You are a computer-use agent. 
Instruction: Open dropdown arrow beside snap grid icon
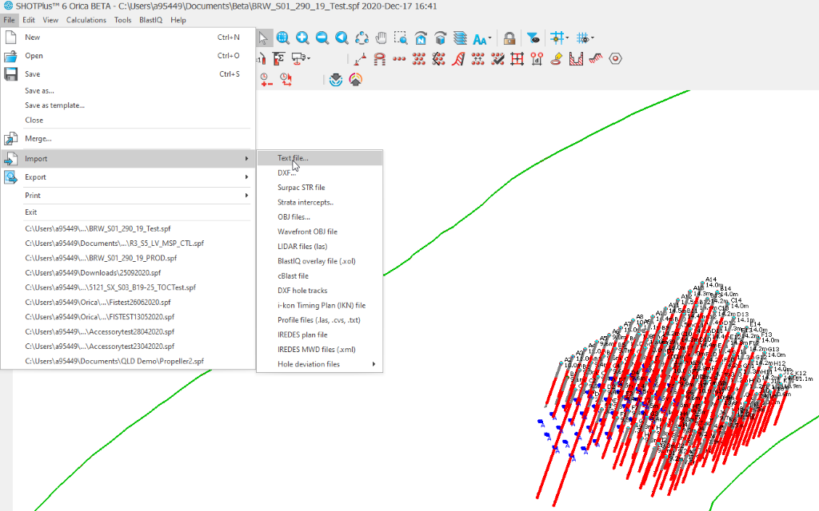[x=567, y=38]
